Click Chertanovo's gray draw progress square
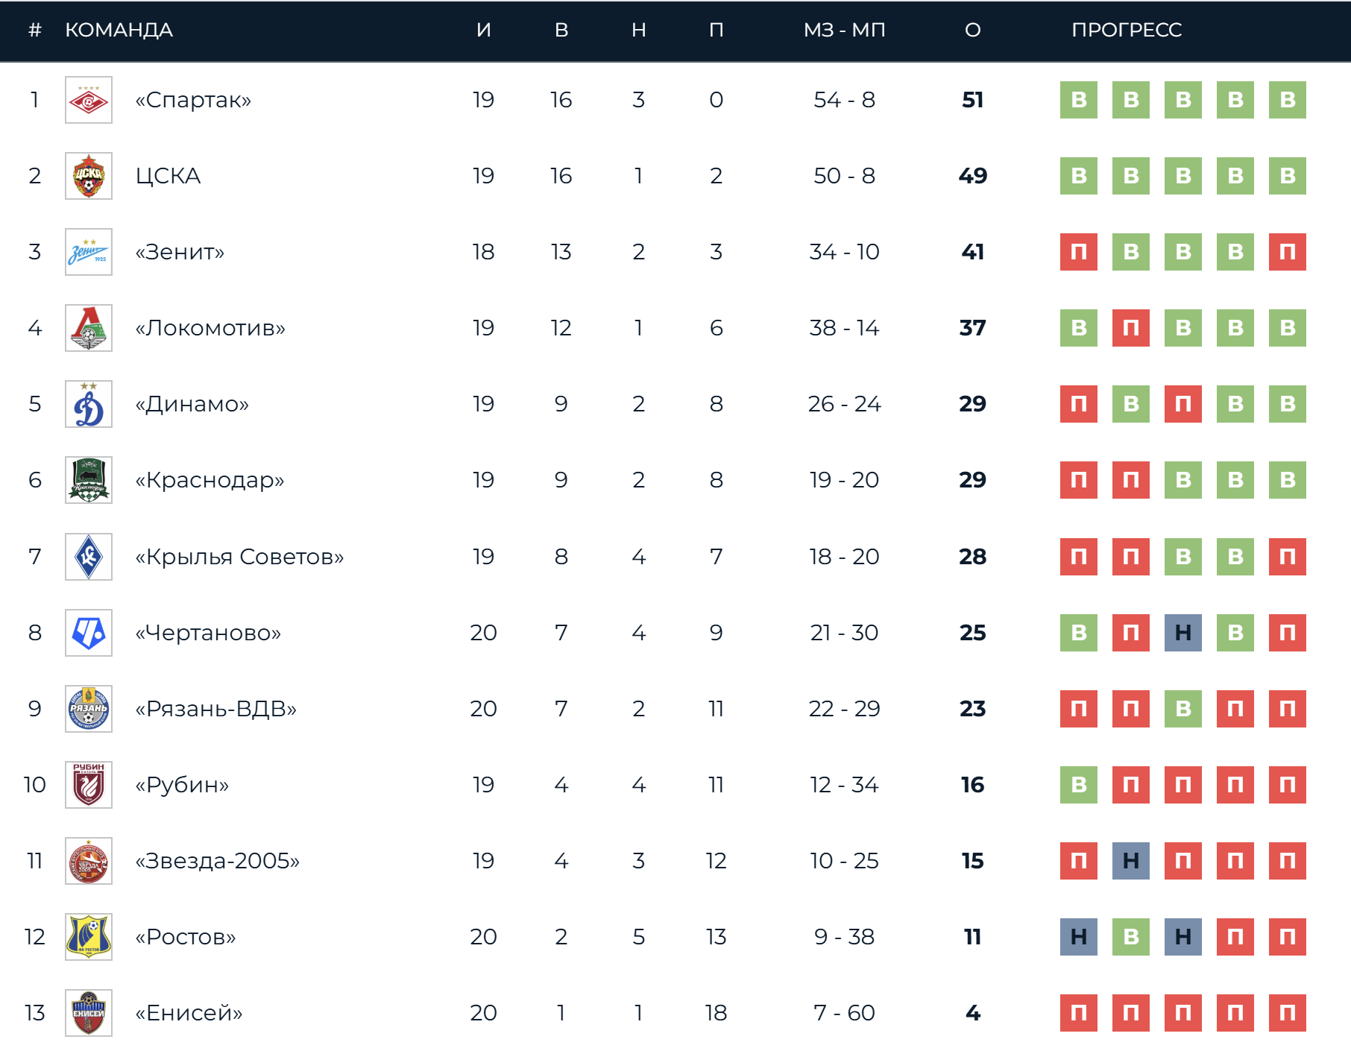 click(1182, 633)
